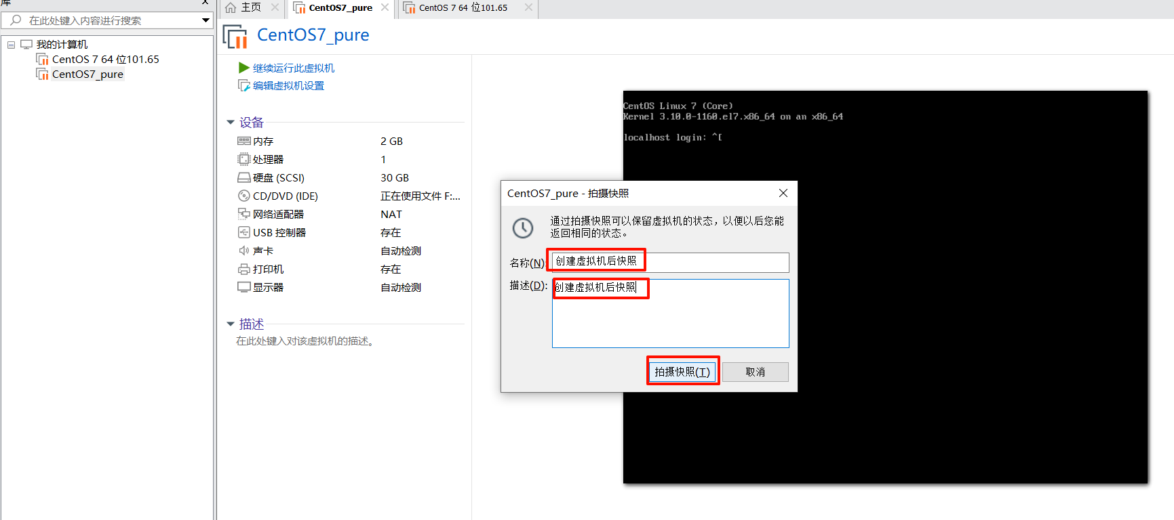
Task: Click the NAT network value
Action: [391, 214]
